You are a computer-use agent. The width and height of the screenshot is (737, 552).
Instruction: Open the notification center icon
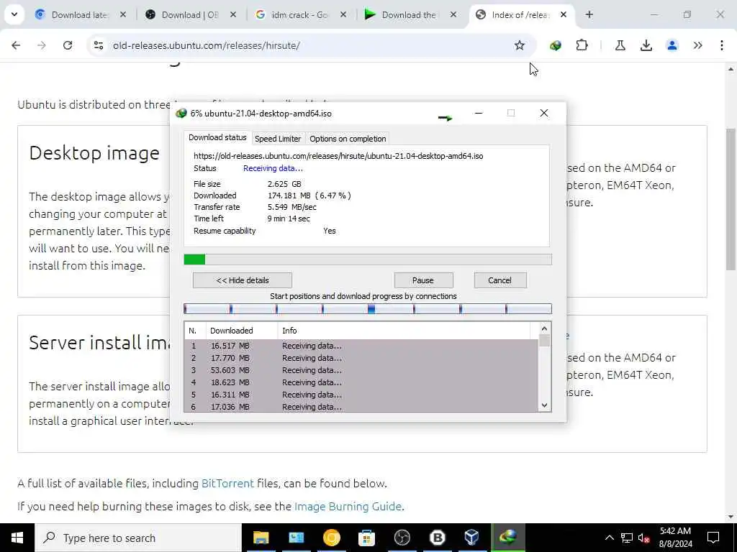(x=713, y=538)
